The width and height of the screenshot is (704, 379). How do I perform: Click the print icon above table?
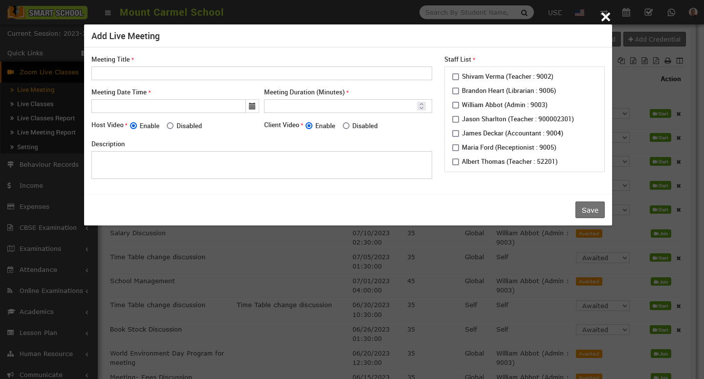[x=668, y=61]
